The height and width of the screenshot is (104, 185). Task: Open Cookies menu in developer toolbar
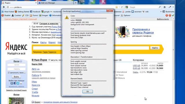click(x=16, y=15)
